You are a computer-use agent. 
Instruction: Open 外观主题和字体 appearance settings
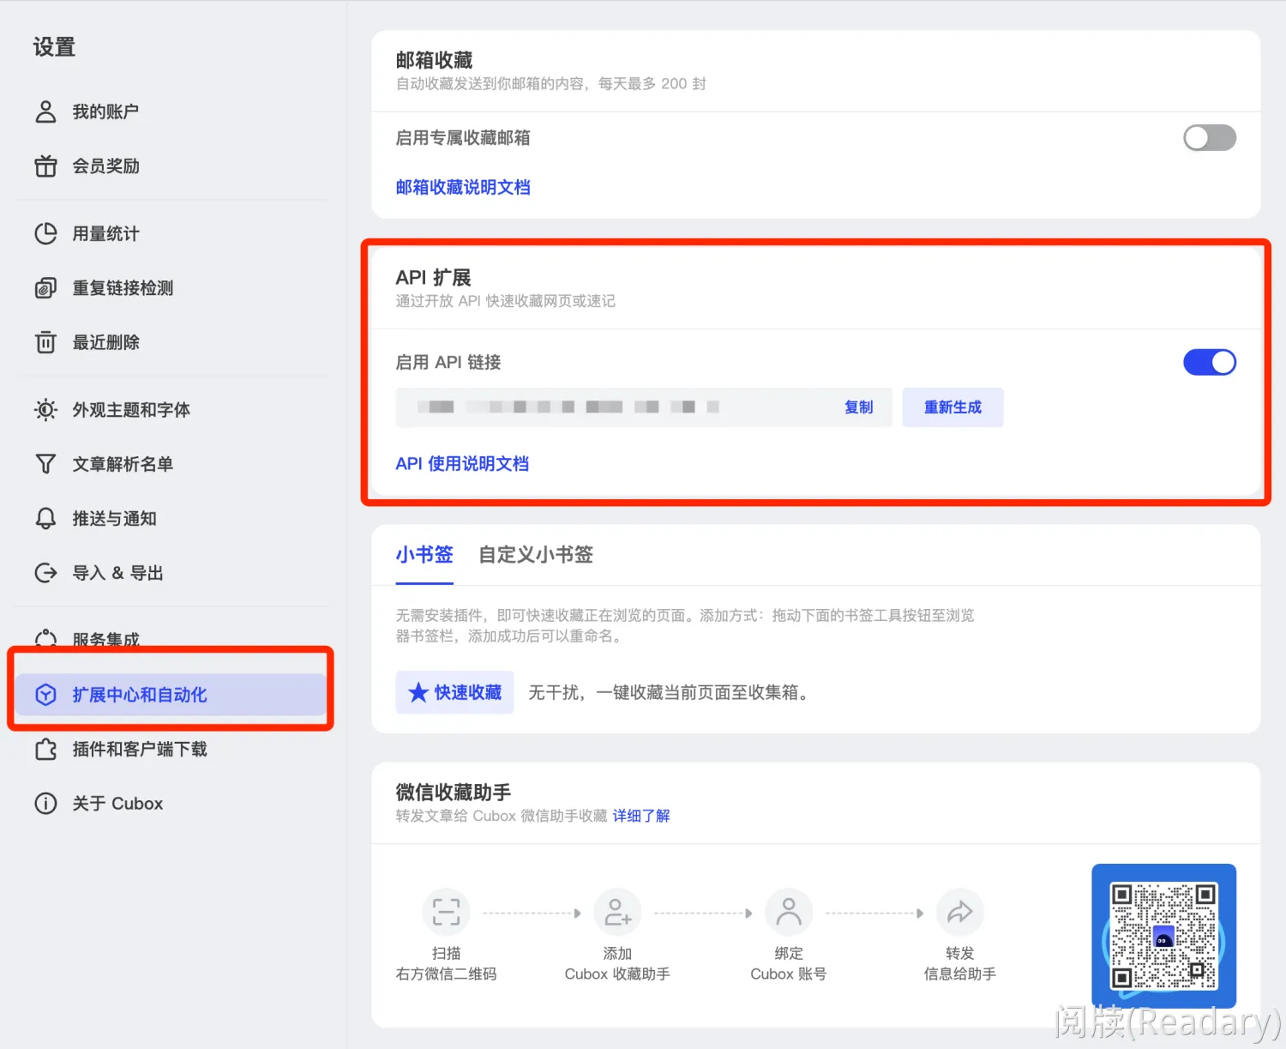[130, 410]
